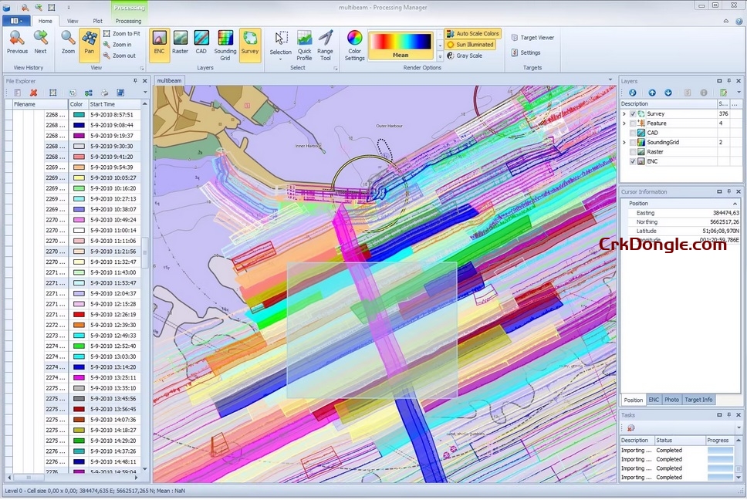Expand the SoundingGrid layer tree item
Viewport: 747px width, 500px height.
(x=624, y=142)
